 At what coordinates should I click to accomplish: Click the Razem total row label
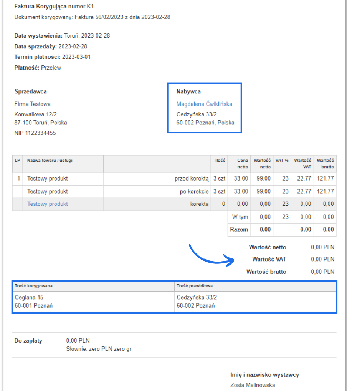239,229
